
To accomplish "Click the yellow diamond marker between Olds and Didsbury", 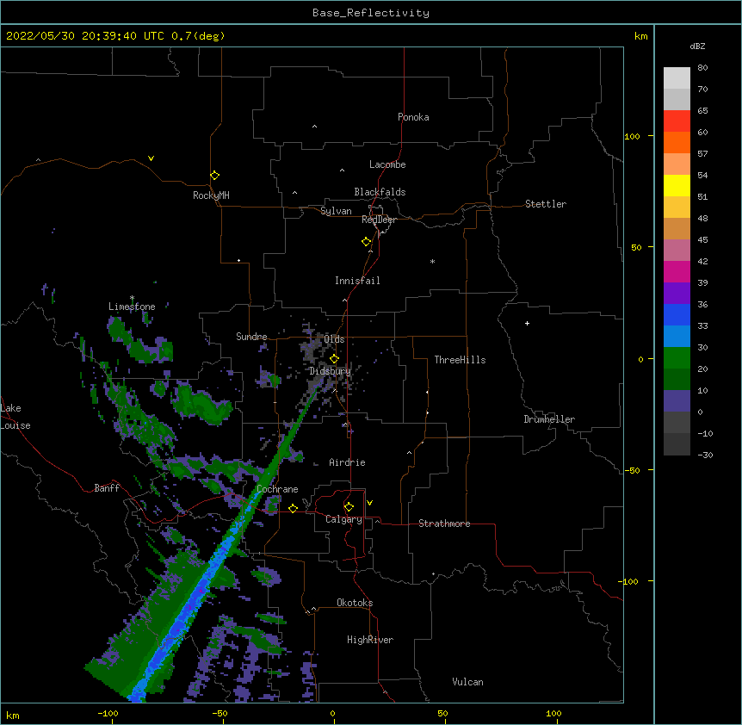I will (334, 358).
